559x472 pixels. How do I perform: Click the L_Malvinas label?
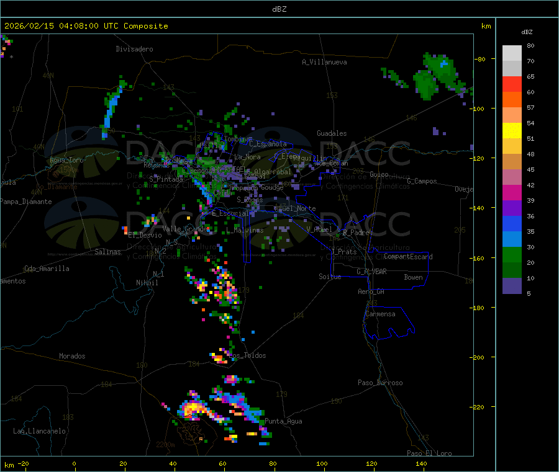(x=245, y=230)
